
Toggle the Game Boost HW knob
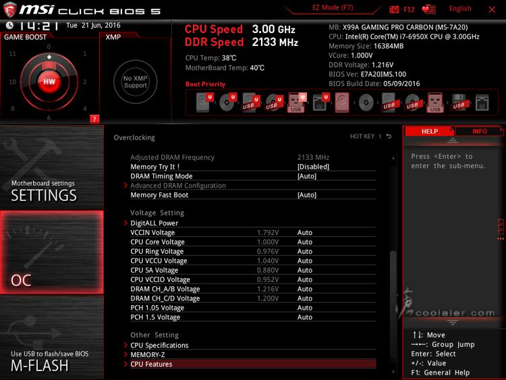click(49, 82)
